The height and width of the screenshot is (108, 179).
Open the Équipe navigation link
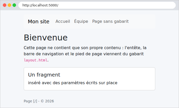pyautogui.click(x=81, y=21)
